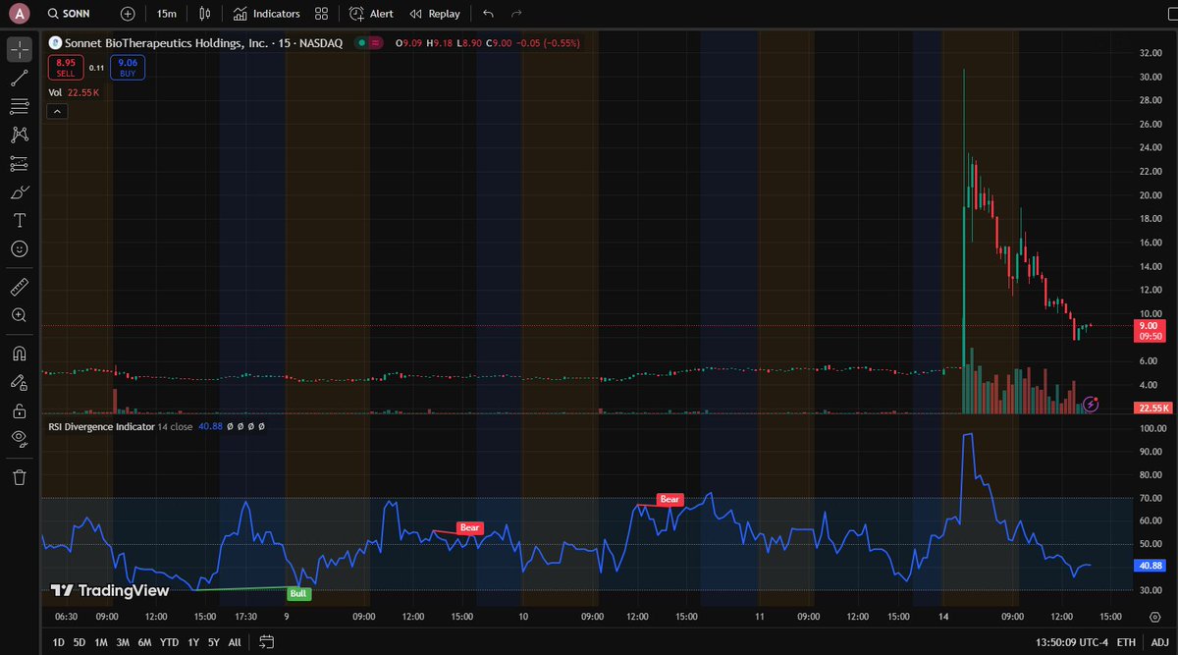Open the Indicators dialog

(x=267, y=14)
